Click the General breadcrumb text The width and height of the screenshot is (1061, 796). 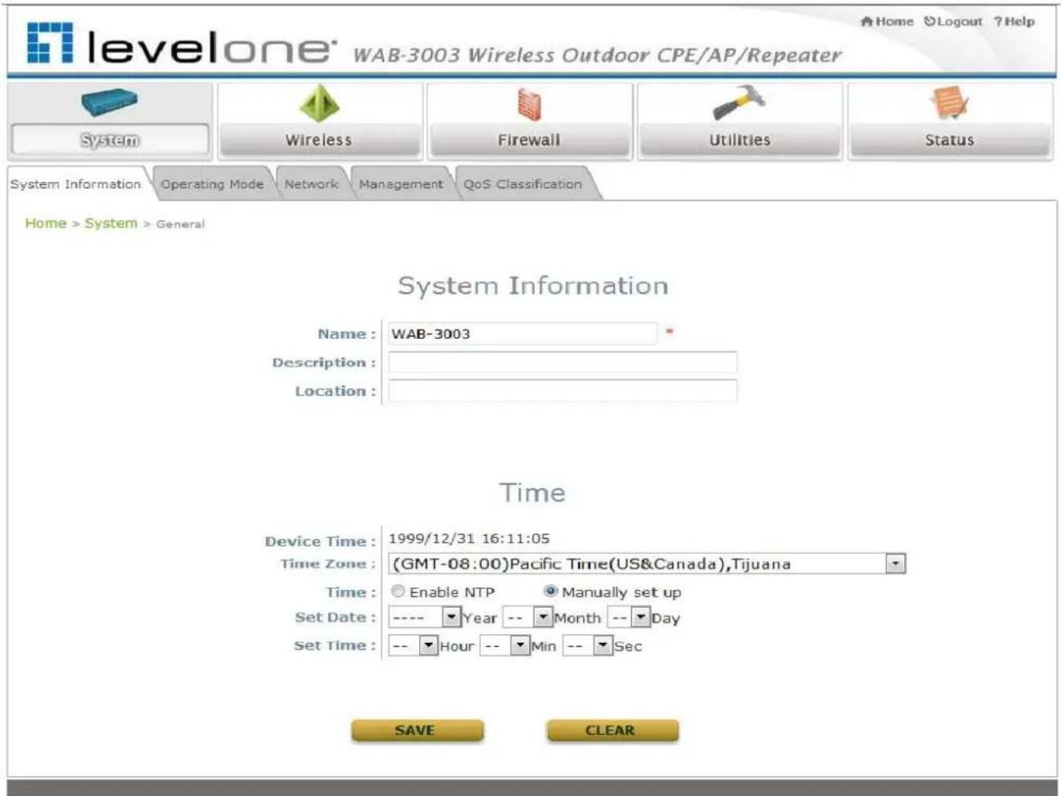pyautogui.click(x=180, y=225)
